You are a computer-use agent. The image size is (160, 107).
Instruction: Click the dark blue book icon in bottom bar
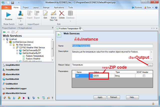pyautogui.click(x=29, y=98)
